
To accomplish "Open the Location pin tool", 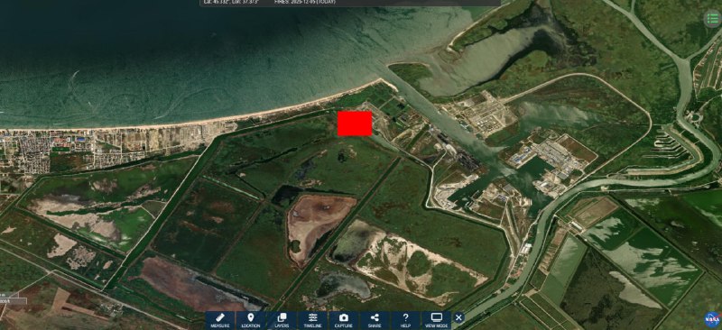I will [251, 320].
